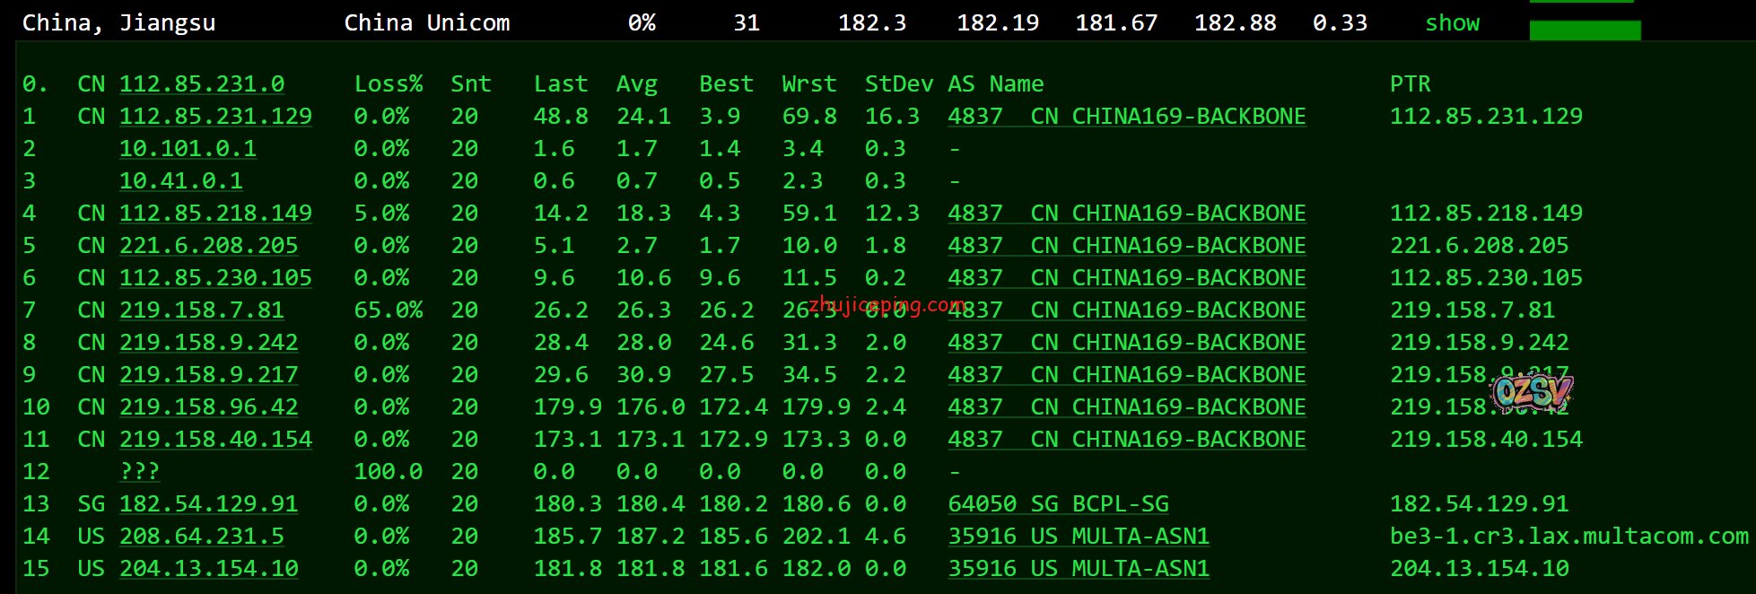Click the green latency bar graph
Viewport: 1756px width, 594px height.
tap(1585, 30)
